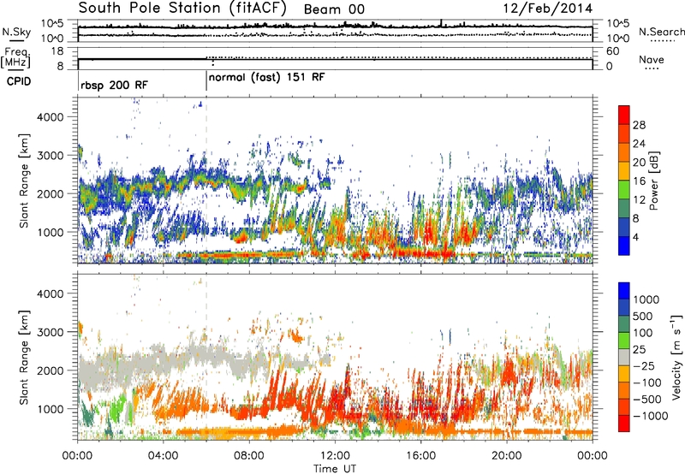Click the 'Beam 00' label

tap(334, 9)
